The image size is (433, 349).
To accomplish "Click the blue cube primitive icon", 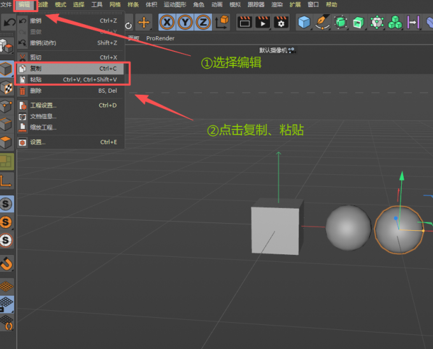I will (304, 23).
